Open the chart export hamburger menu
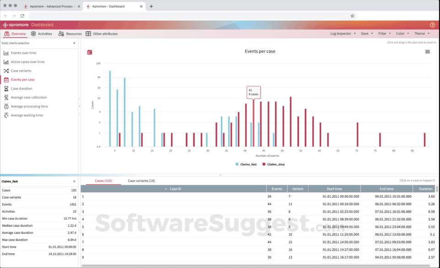440x268 pixels. coord(426,52)
